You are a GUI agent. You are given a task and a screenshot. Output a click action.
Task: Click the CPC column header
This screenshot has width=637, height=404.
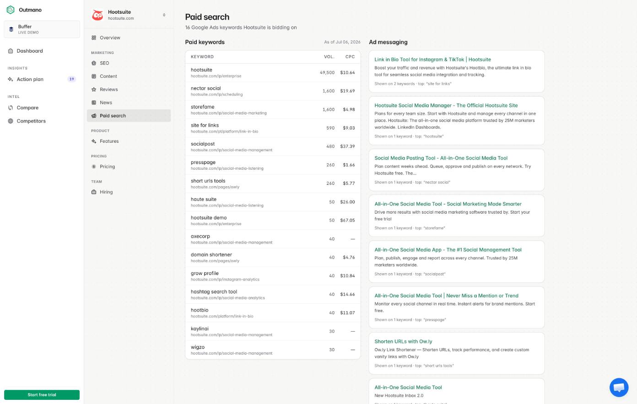(350, 57)
